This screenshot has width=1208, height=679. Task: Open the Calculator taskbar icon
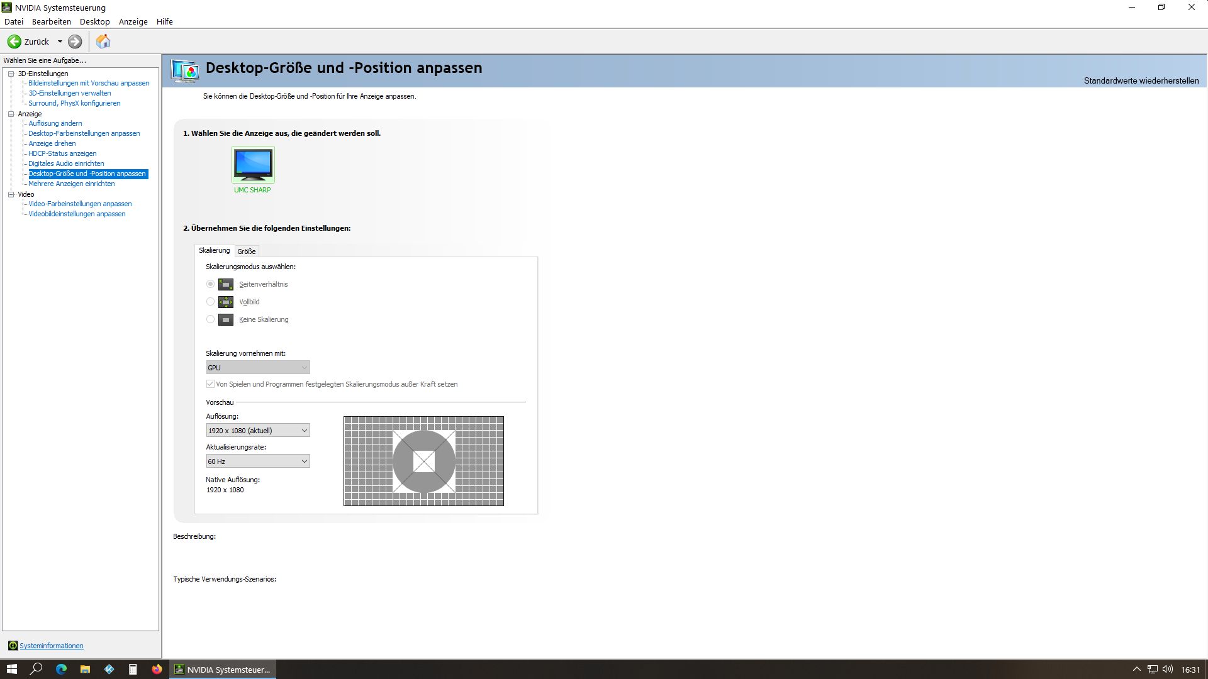tap(133, 669)
